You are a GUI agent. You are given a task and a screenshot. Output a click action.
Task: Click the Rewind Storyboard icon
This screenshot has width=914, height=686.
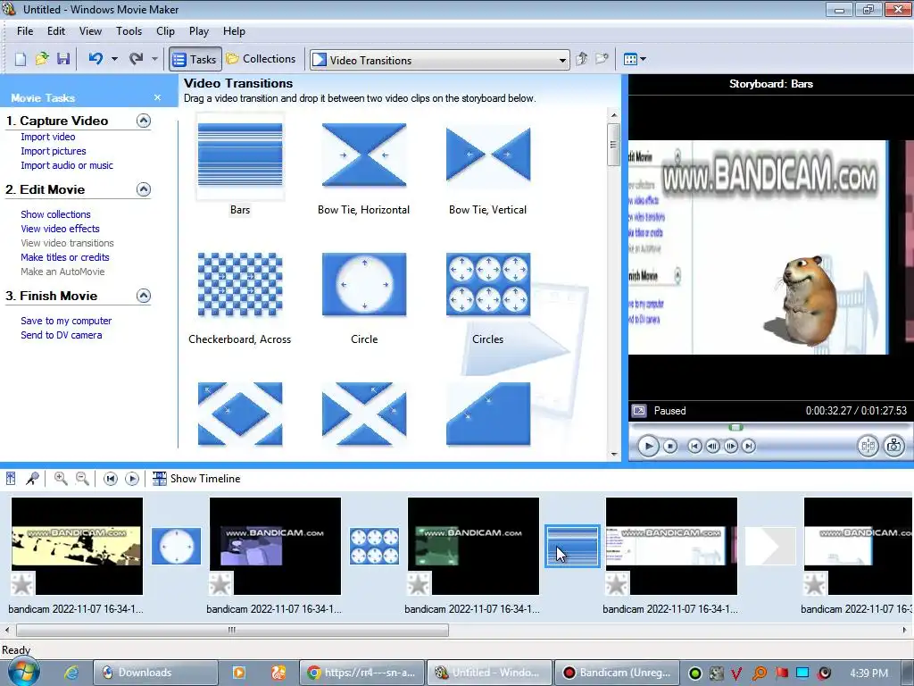coord(110,479)
